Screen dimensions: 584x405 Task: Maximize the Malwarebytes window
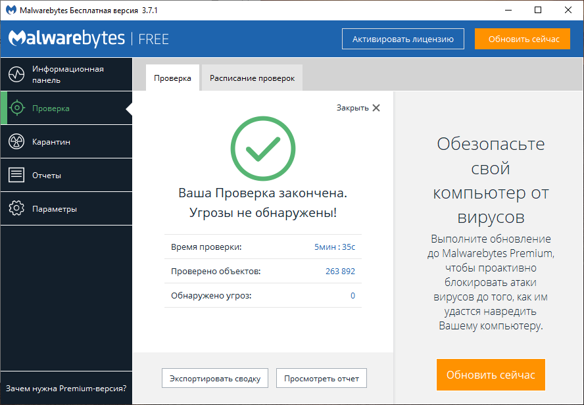click(x=538, y=10)
